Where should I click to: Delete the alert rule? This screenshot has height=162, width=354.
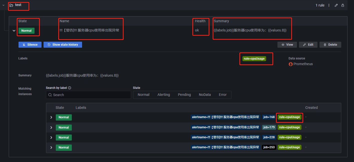(x=330, y=45)
